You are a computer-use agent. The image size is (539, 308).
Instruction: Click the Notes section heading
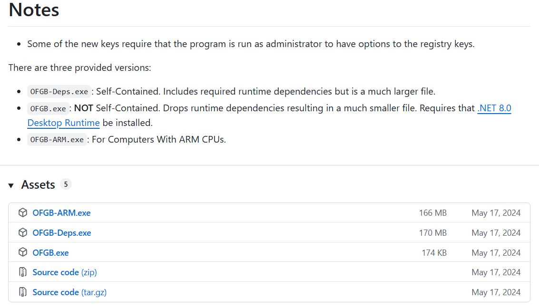coord(33,10)
